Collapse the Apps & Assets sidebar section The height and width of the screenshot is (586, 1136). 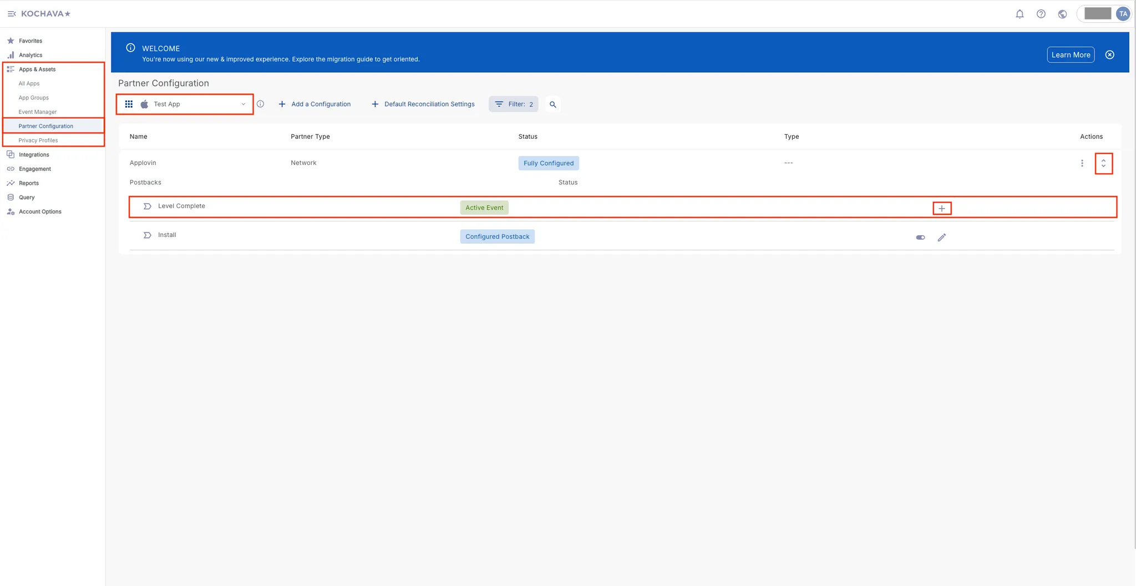37,69
